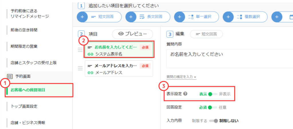Toggle the 入力内容 制限する switch
This screenshot has height=129, width=293.
213,121
